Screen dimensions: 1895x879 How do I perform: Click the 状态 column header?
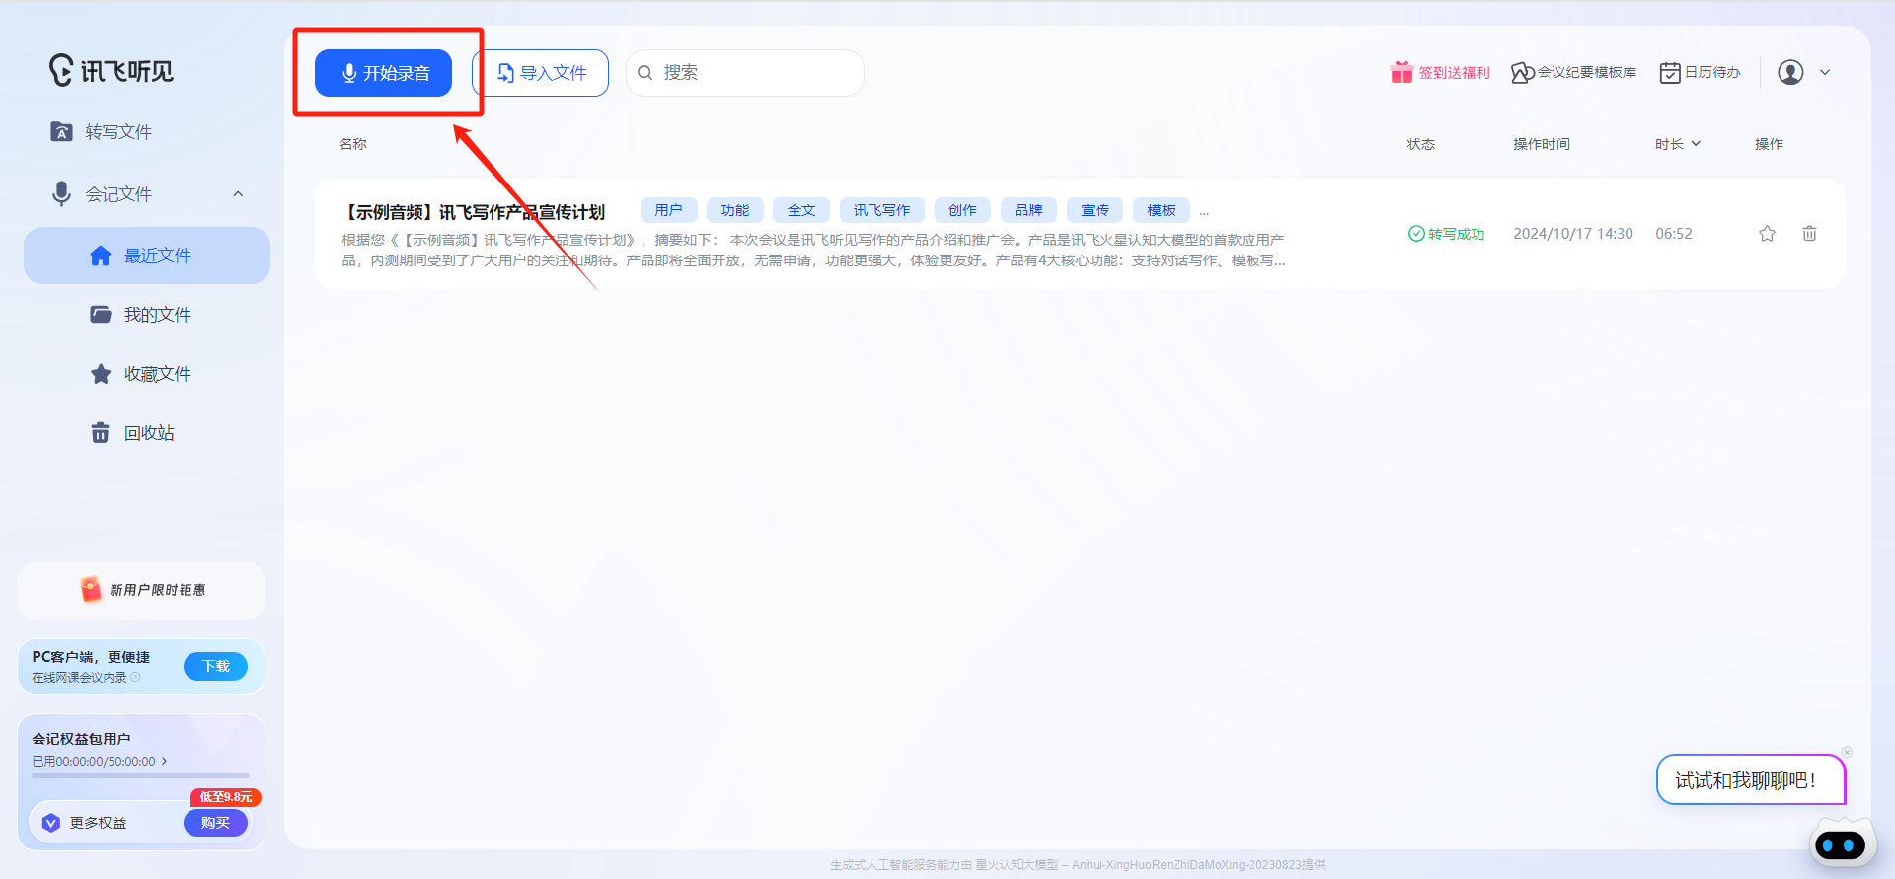(1421, 144)
